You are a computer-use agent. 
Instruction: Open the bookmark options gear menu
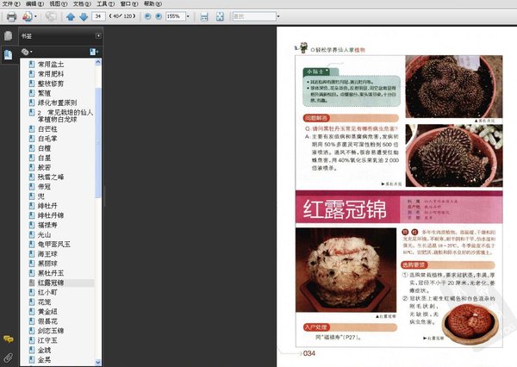pos(27,52)
